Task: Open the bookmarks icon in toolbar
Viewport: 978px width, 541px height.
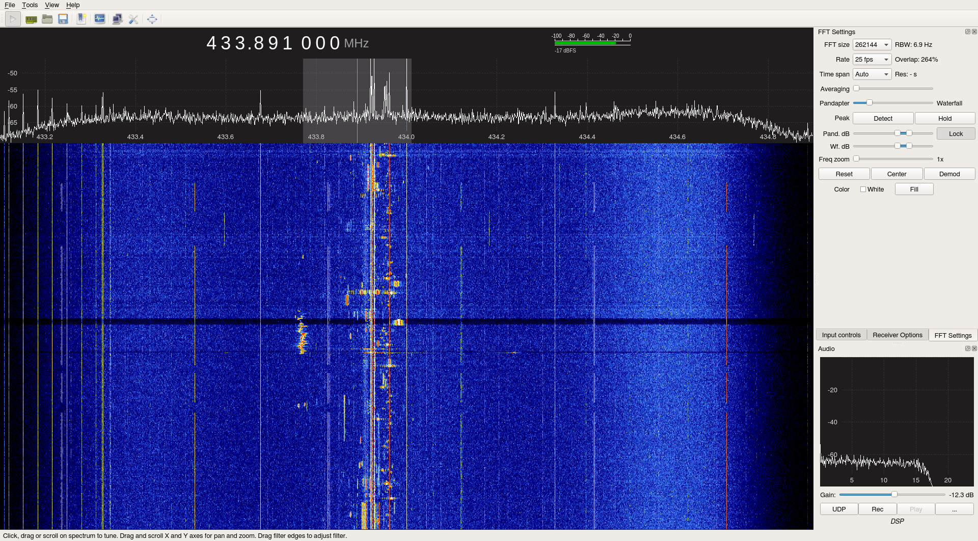Action: pyautogui.click(x=81, y=19)
